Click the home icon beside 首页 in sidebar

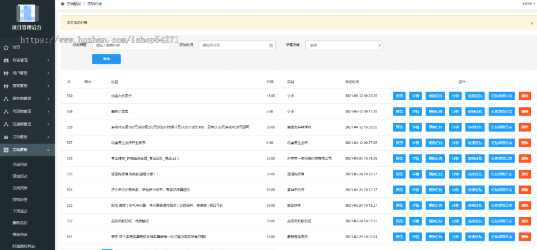pos(6,47)
